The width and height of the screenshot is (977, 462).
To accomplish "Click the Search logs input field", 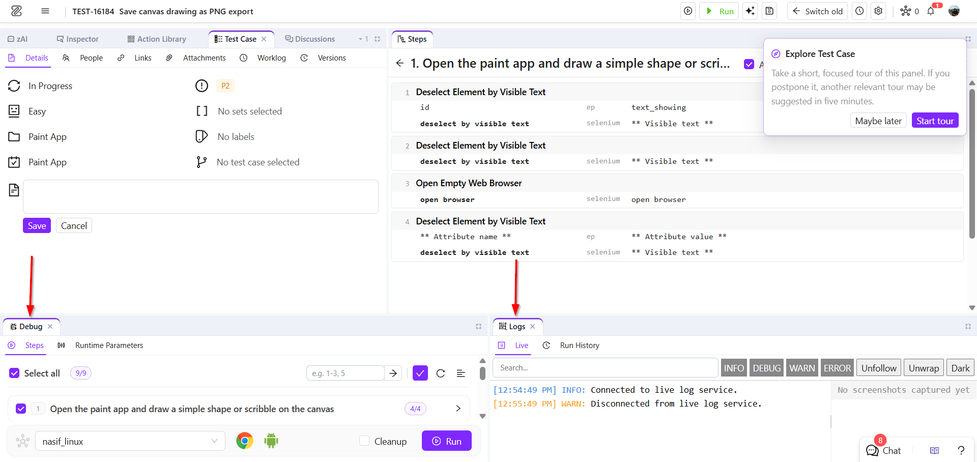I will pyautogui.click(x=606, y=368).
